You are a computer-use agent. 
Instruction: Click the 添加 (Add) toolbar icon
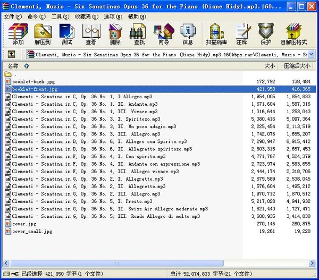pyautogui.click(x=18, y=34)
